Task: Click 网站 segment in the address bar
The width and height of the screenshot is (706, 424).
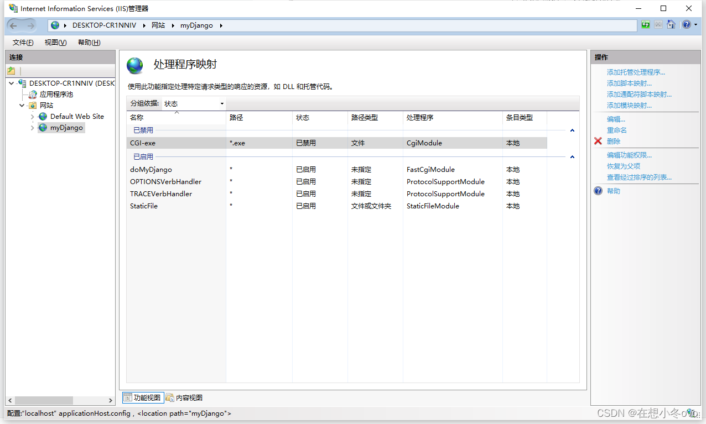Action: click(x=158, y=25)
